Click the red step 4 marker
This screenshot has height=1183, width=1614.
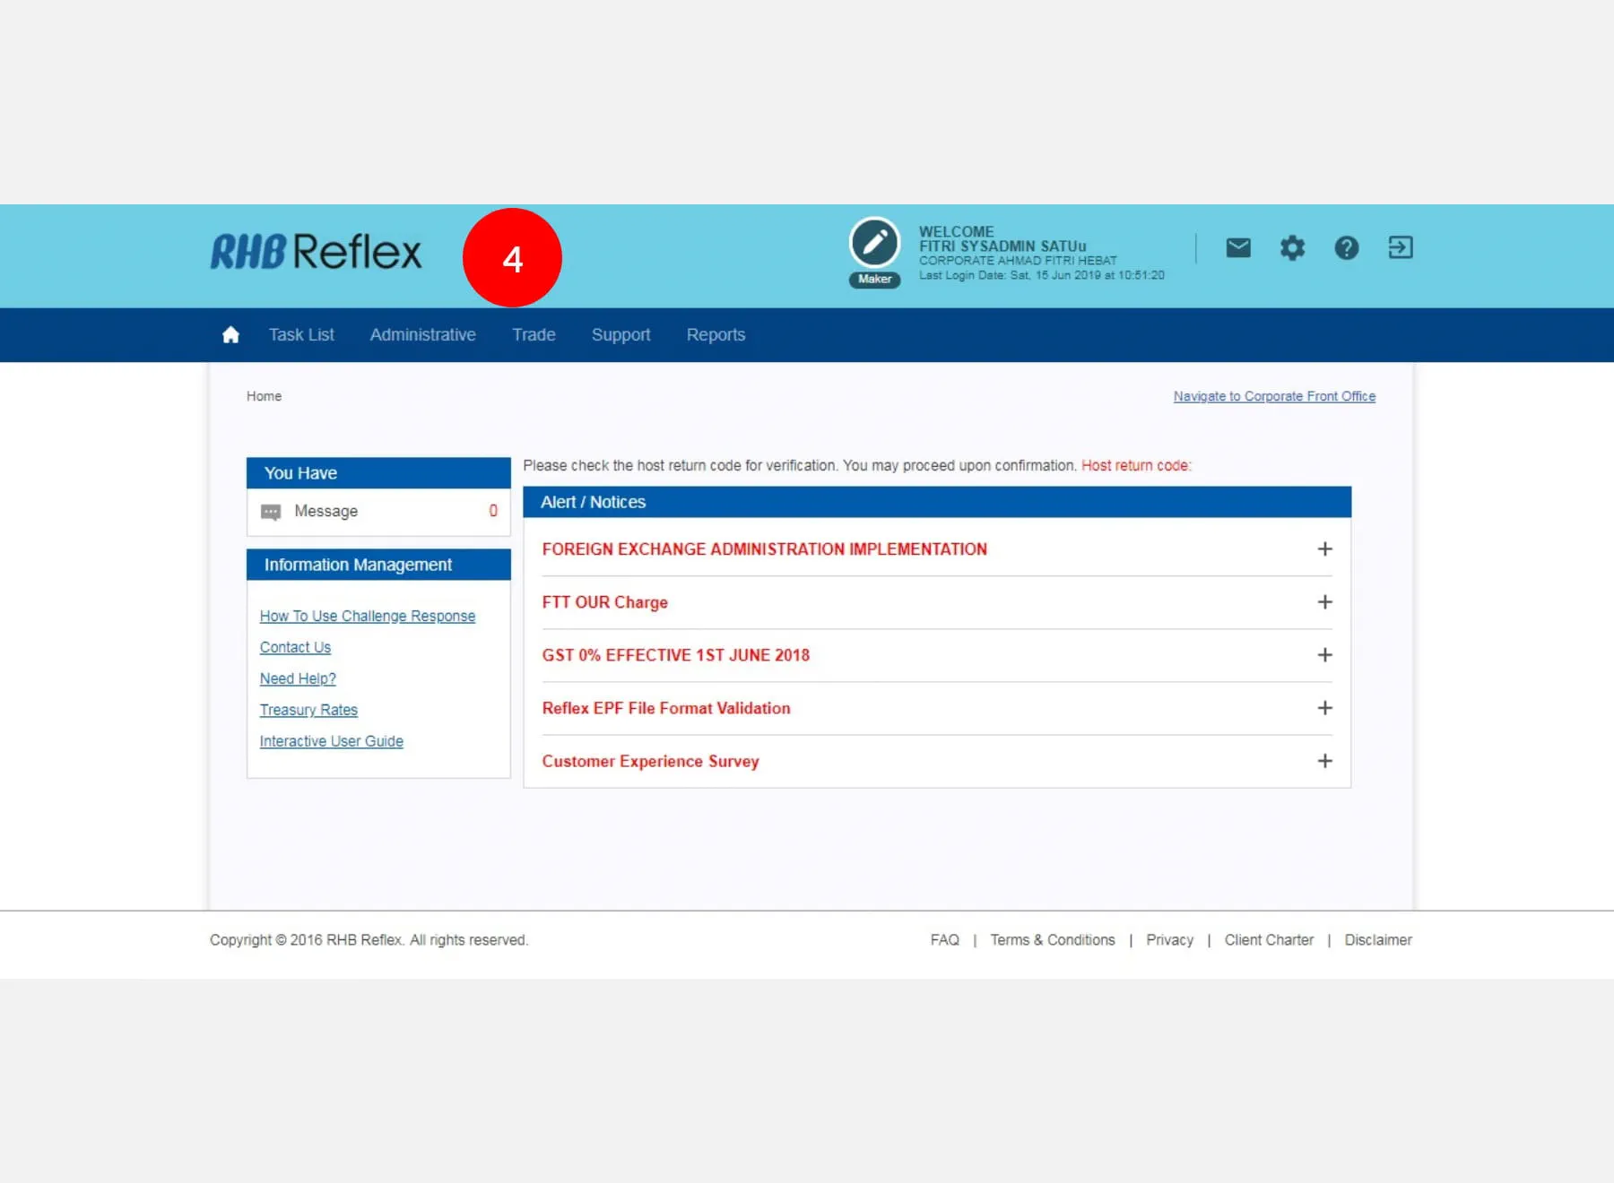pyautogui.click(x=512, y=258)
